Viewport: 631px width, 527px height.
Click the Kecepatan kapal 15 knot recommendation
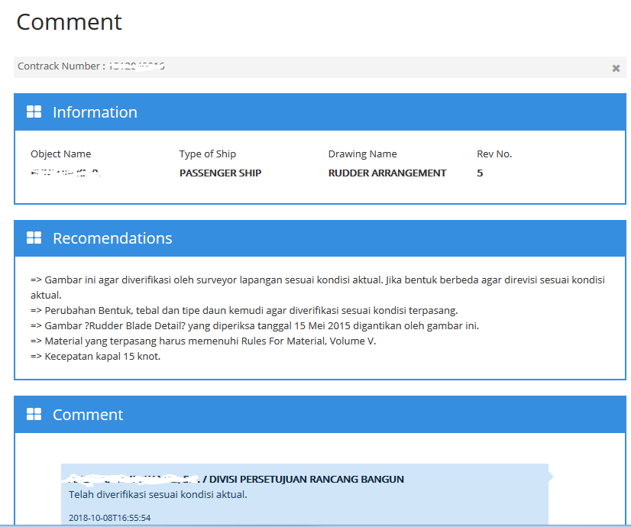coord(95,357)
